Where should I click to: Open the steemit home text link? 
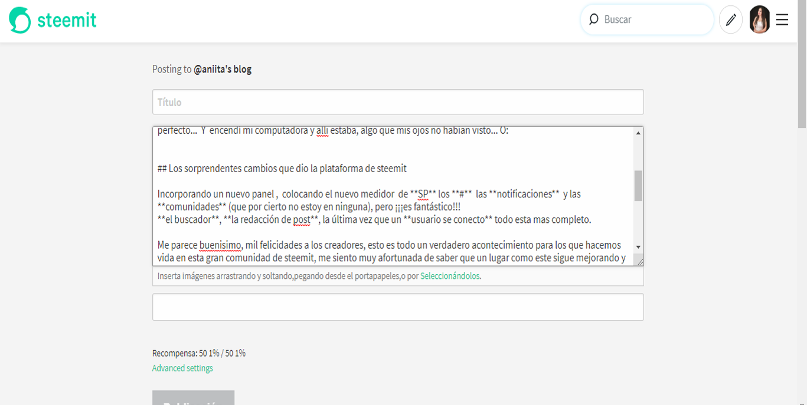[x=67, y=20]
